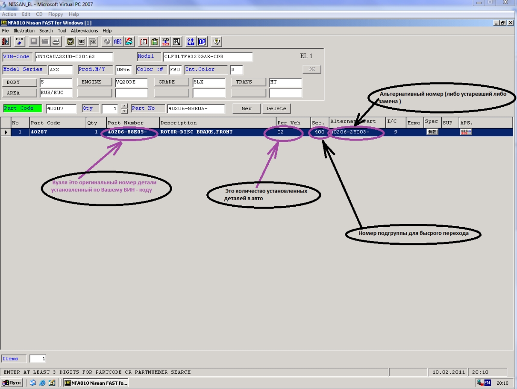517x389 pixels.
Task: Click the clipboard icon in toolbar
Action: coord(155,41)
